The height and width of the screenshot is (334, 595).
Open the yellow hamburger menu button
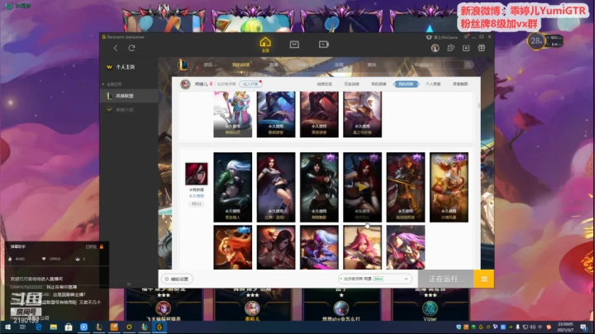coord(484,279)
